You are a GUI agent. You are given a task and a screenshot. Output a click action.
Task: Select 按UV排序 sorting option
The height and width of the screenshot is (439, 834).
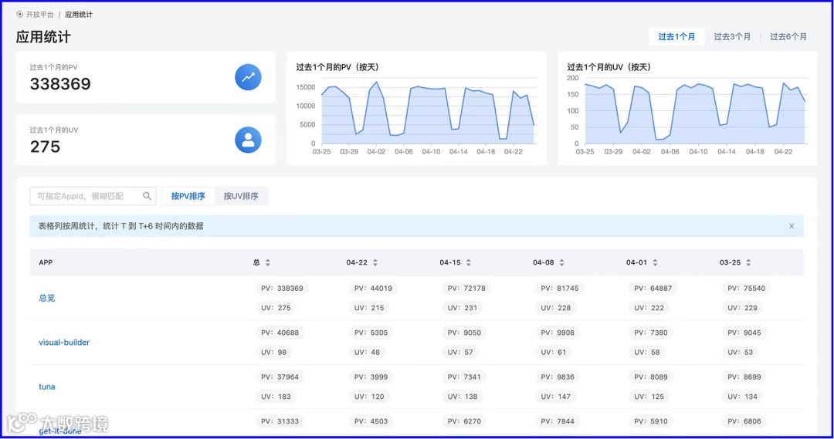tap(241, 196)
